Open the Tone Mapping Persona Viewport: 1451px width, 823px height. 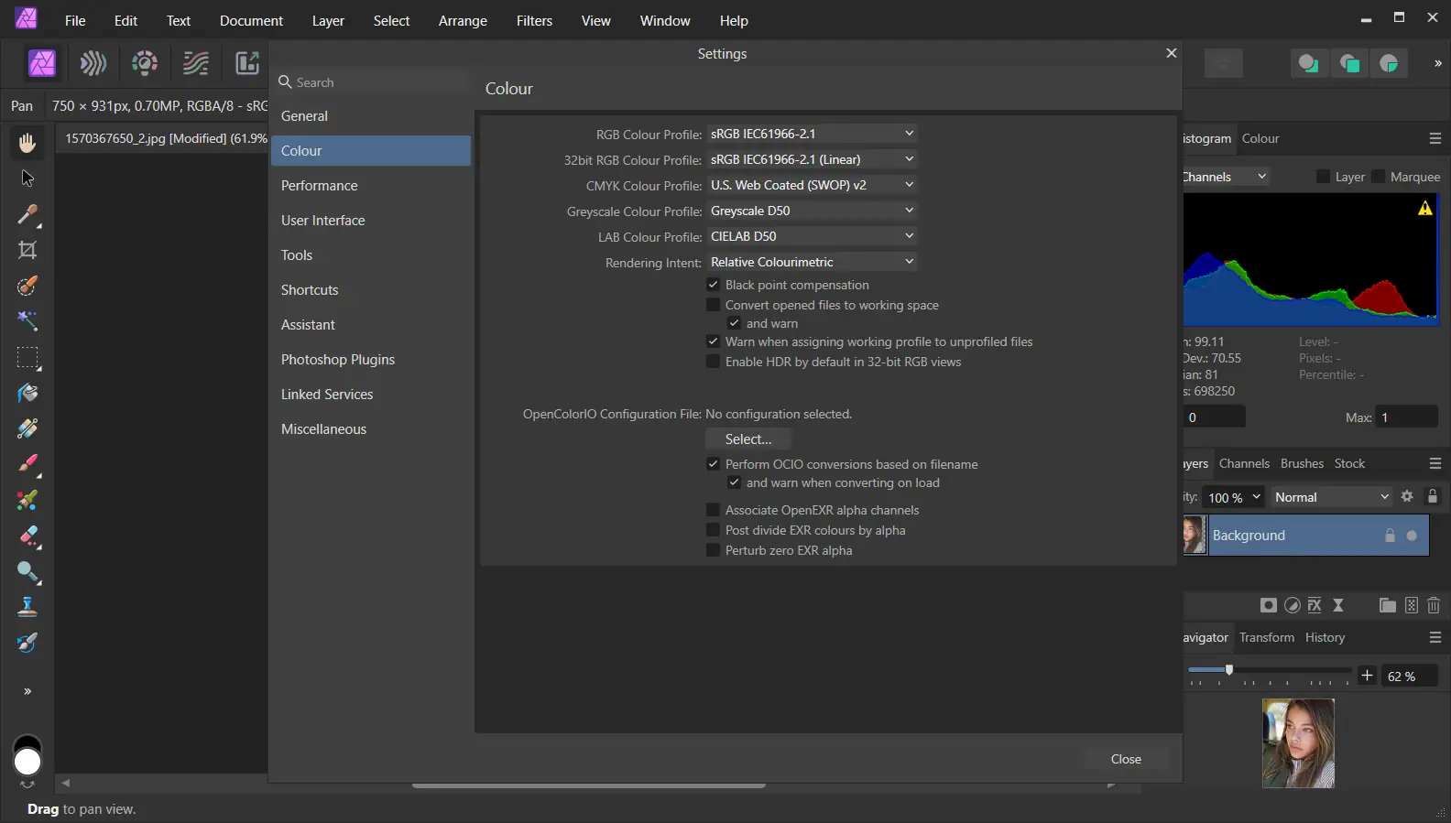[196, 63]
